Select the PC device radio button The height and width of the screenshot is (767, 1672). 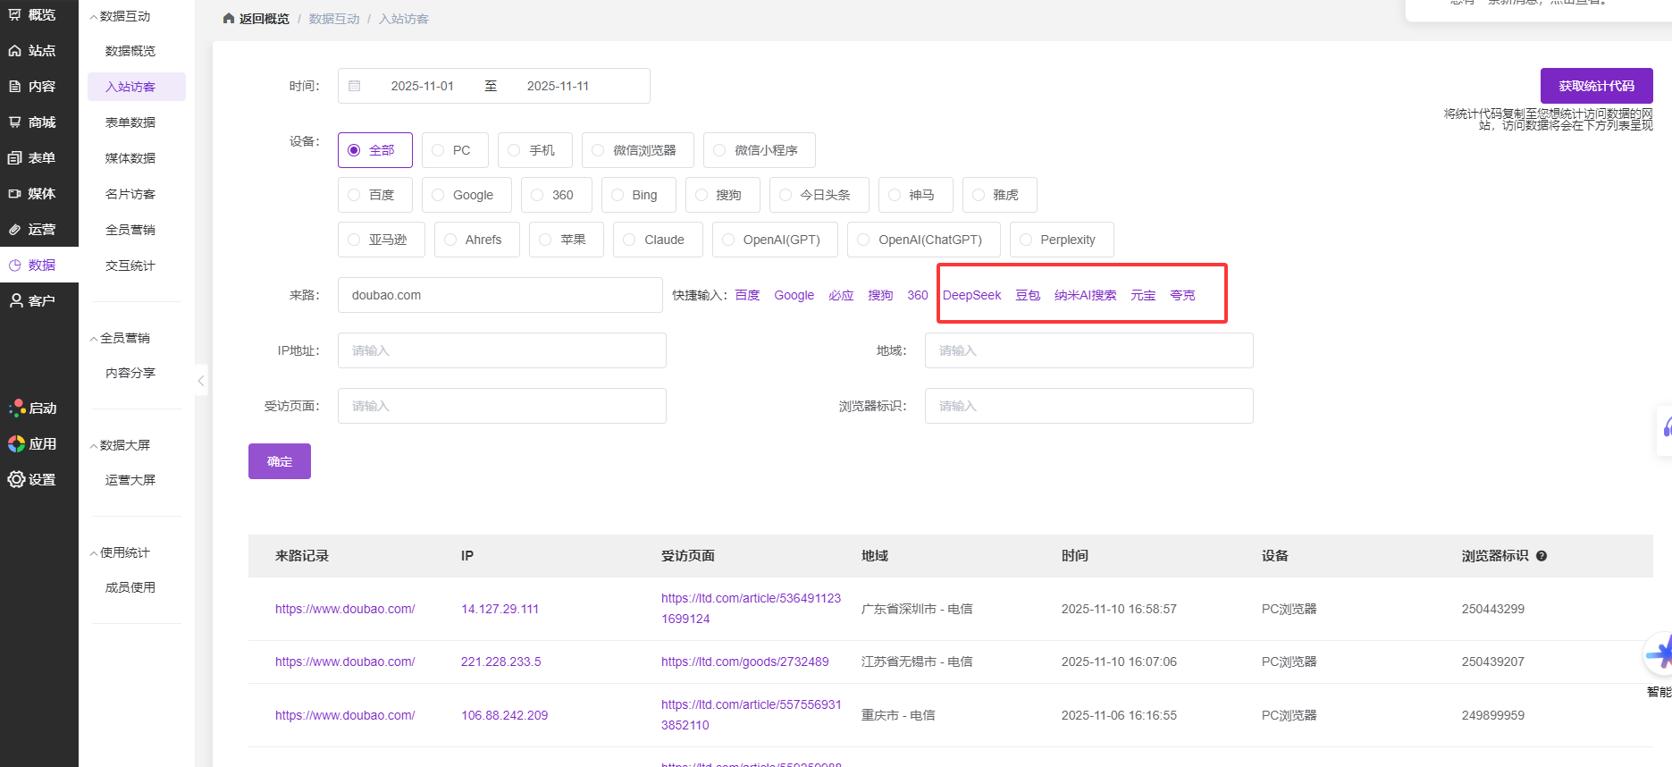[438, 150]
